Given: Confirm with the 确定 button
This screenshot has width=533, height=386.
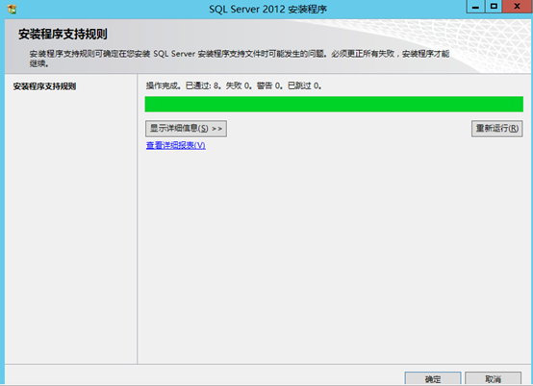Looking at the screenshot, I should [433, 379].
